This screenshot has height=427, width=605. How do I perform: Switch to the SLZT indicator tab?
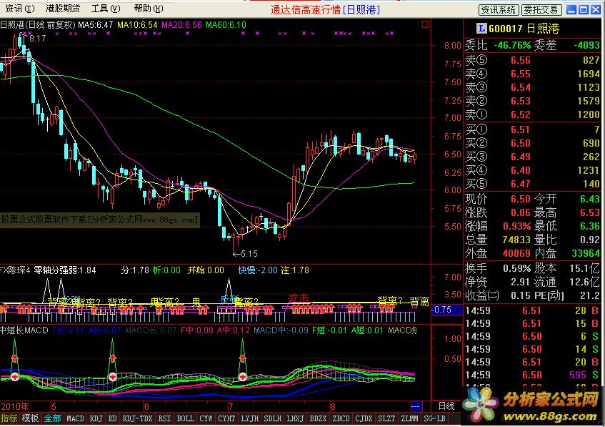[x=386, y=418]
